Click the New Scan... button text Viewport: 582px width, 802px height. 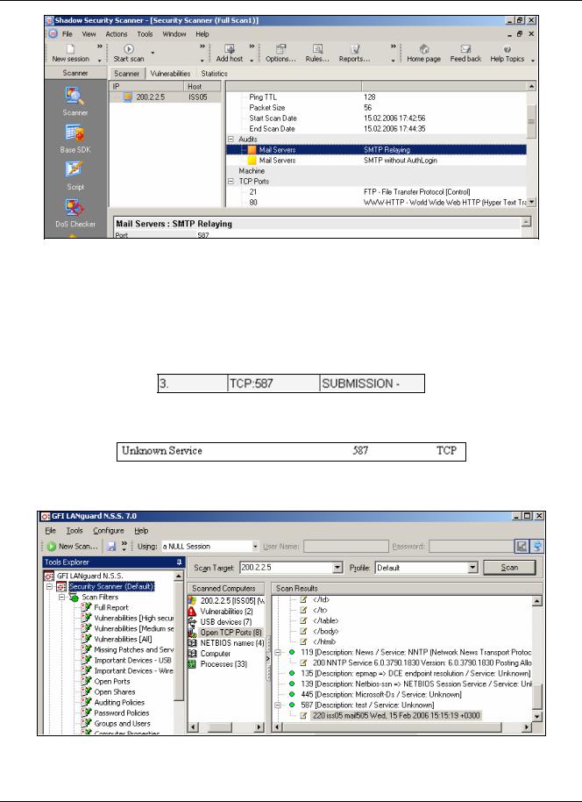[78, 547]
